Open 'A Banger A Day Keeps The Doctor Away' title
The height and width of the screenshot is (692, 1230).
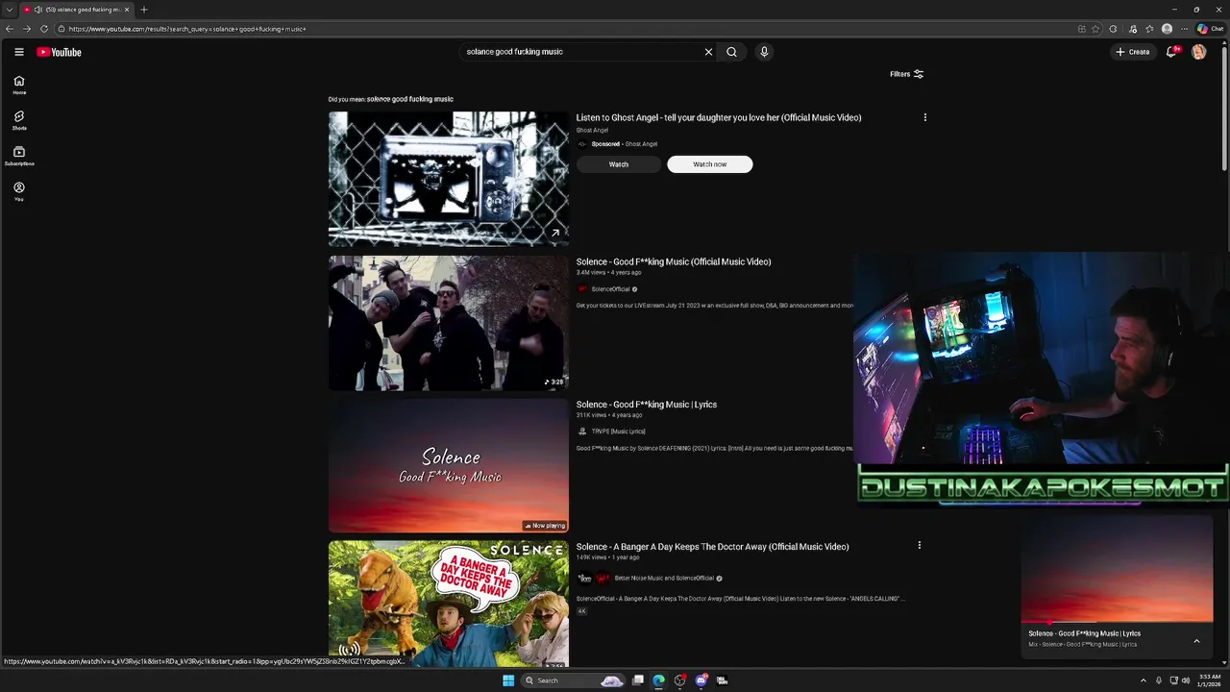click(x=712, y=547)
